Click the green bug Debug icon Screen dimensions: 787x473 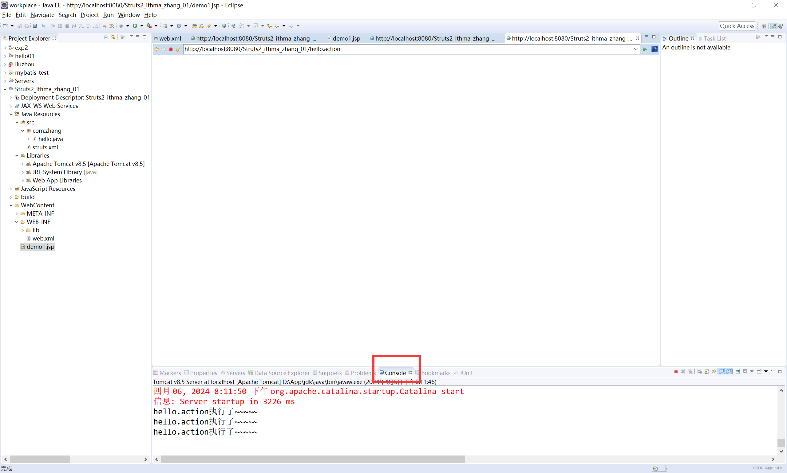point(121,26)
